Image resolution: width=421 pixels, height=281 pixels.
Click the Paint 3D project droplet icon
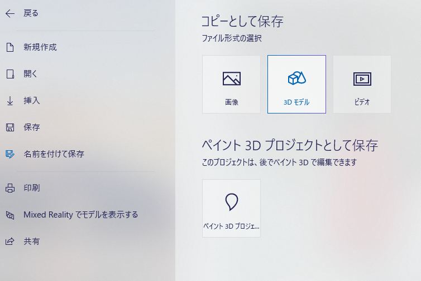click(x=232, y=202)
